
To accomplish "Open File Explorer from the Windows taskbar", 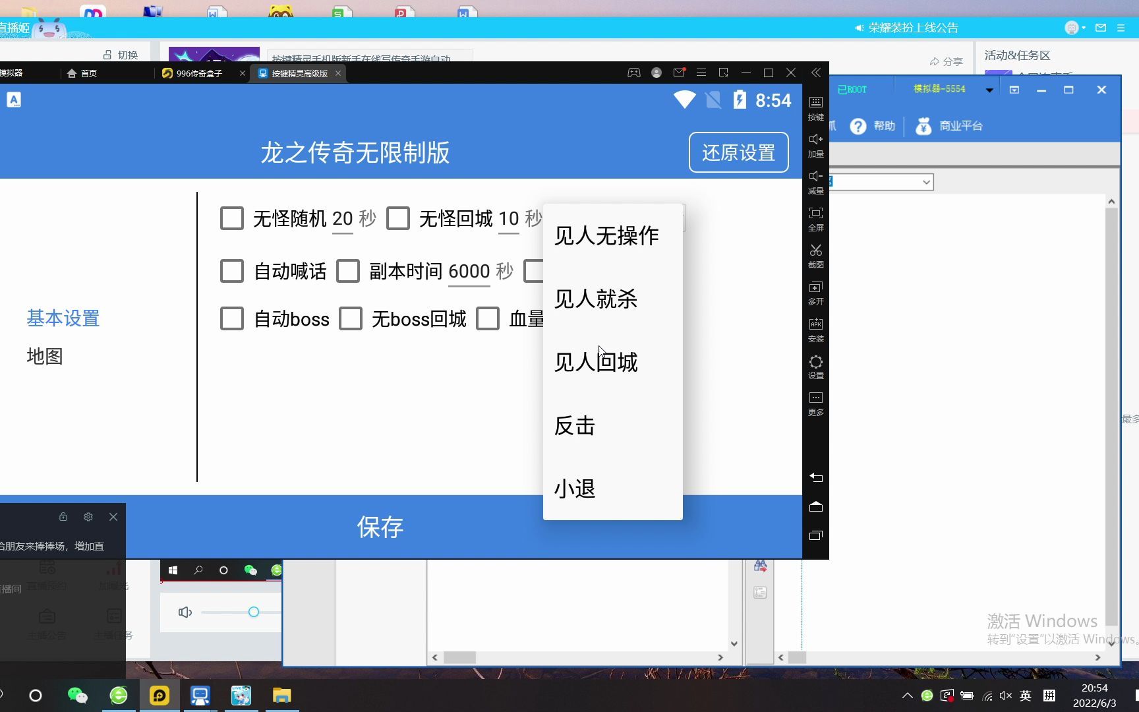I will (282, 696).
